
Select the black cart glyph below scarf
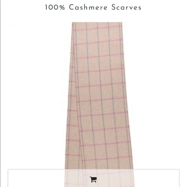click(93, 179)
